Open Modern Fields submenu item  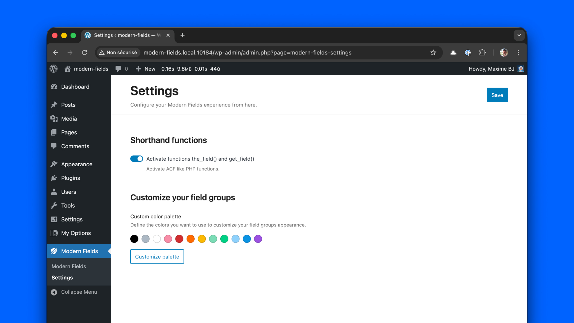(69, 266)
